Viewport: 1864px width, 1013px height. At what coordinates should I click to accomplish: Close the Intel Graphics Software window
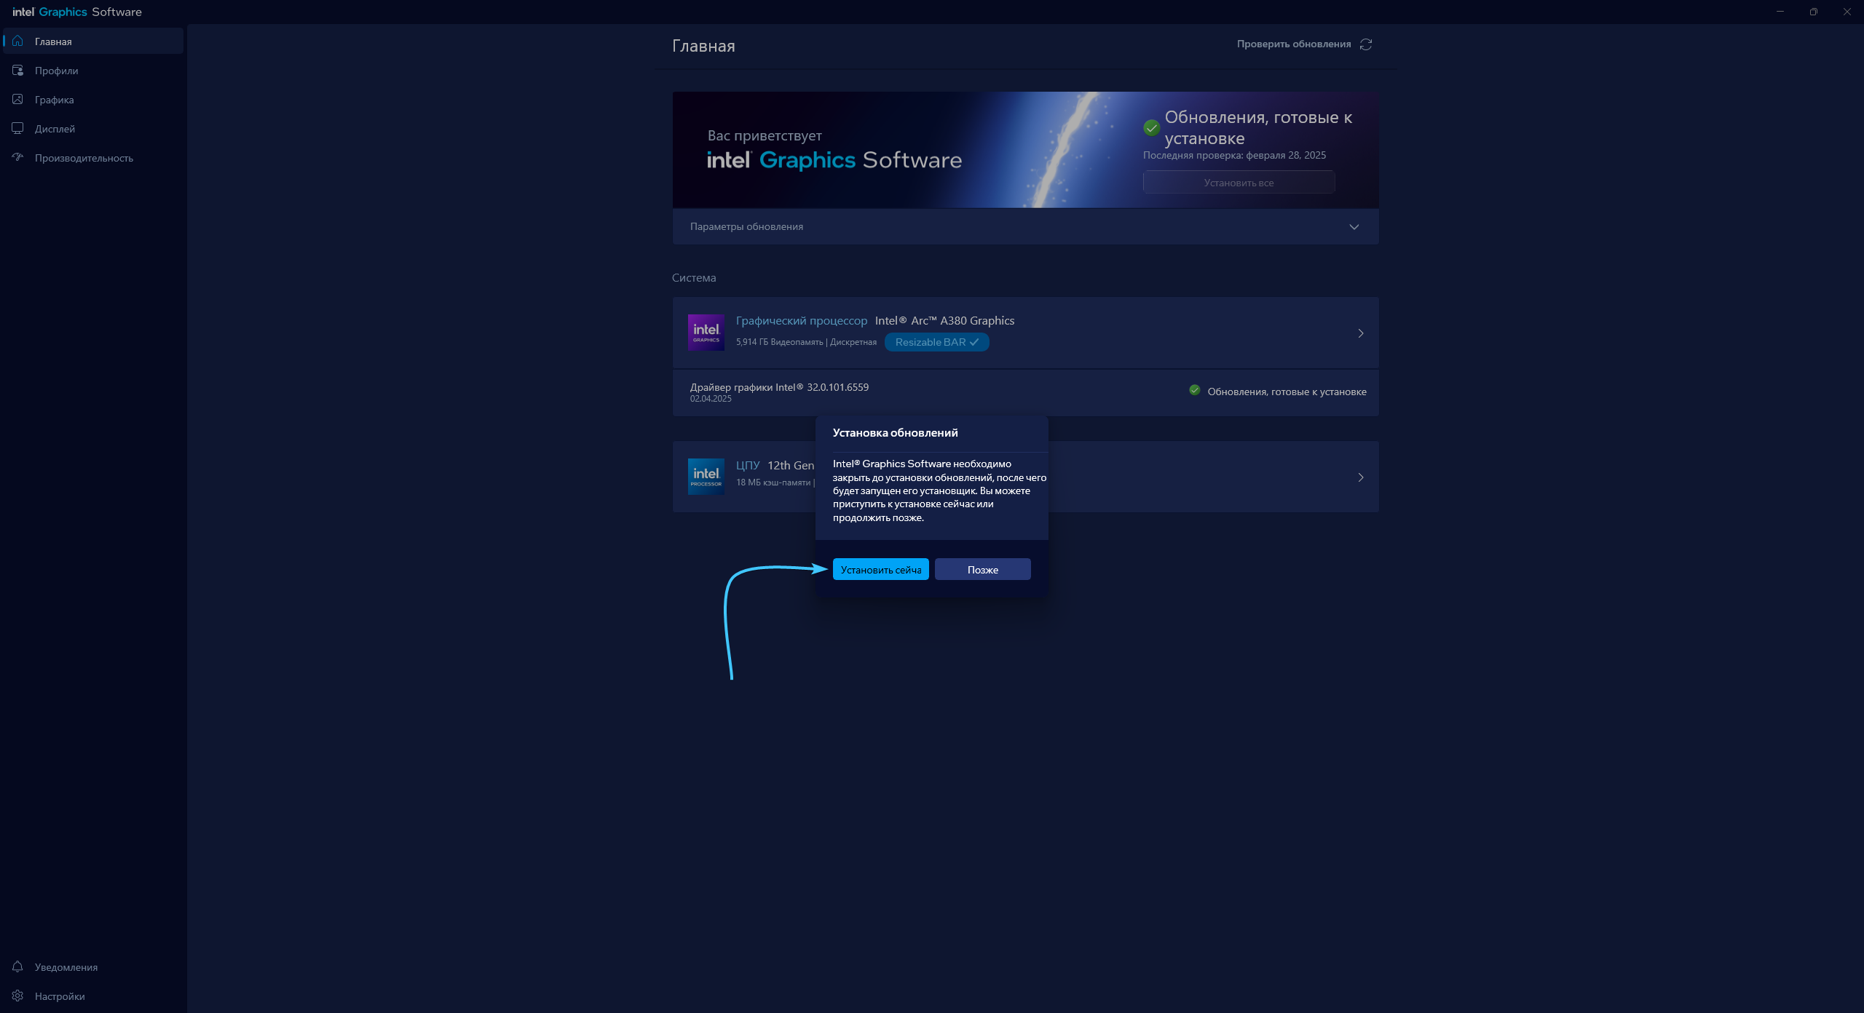[x=1847, y=12]
